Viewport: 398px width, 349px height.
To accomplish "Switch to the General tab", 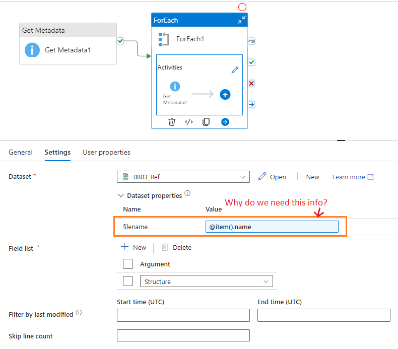I will [x=21, y=152].
